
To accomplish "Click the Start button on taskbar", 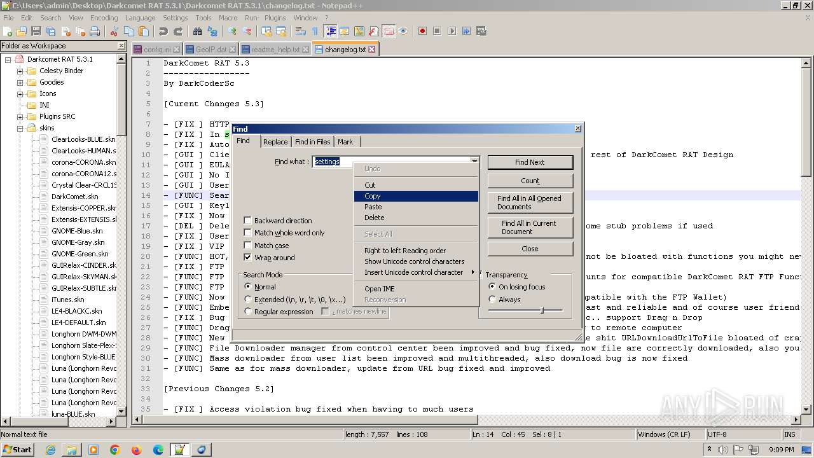I will coord(18,450).
